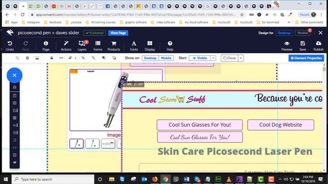328x184 pixels.
Task: Click the home icon in side panel
Action: (15, 87)
